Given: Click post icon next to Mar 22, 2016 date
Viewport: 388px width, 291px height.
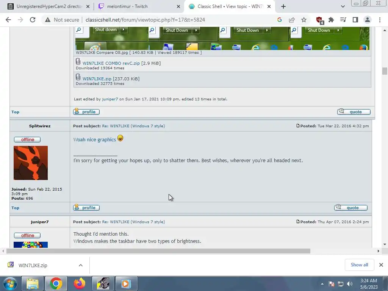Looking at the screenshot, I should [298, 126].
